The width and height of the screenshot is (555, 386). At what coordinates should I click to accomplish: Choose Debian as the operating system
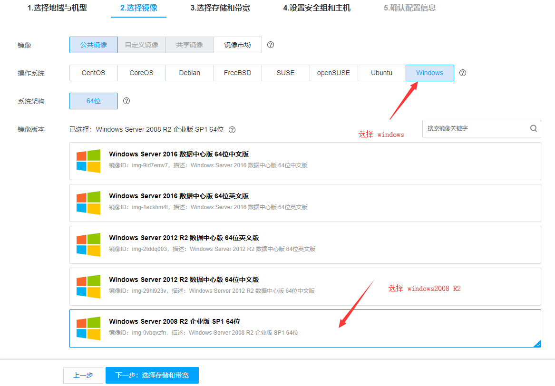[x=190, y=73]
